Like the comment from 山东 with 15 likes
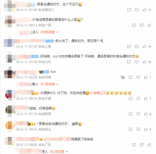Viewport: 156px width, 154px height. [x=144, y=62]
